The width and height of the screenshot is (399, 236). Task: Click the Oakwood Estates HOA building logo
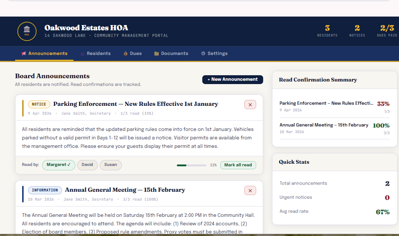pos(27,31)
